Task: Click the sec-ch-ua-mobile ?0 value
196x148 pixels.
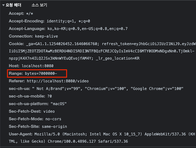Action: 50,96
